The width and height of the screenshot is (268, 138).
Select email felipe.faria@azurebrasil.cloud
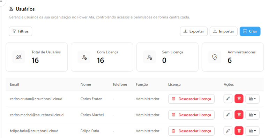34,131
